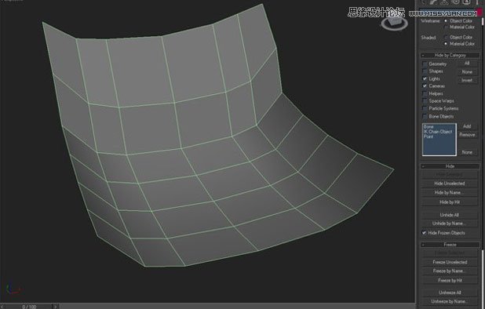The height and width of the screenshot is (309, 485).
Task: Enable the Helpers hide category checkbox
Action: [425, 93]
